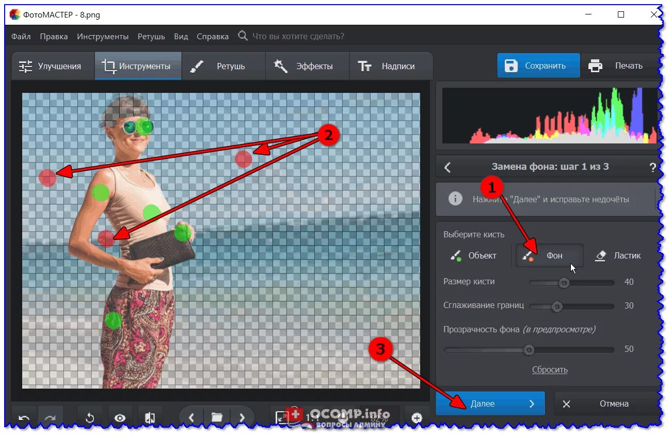This screenshot has height=436, width=671.
Task: Switch to the Эффекты tab
Action: [x=307, y=66]
